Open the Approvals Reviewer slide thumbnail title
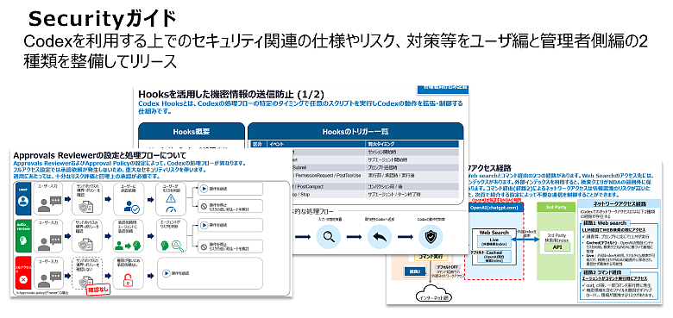Image resolution: width=673 pixels, height=318 pixels. click(x=99, y=155)
